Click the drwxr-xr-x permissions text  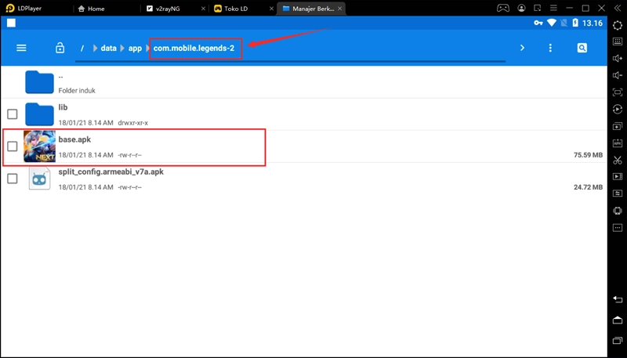(x=132, y=123)
